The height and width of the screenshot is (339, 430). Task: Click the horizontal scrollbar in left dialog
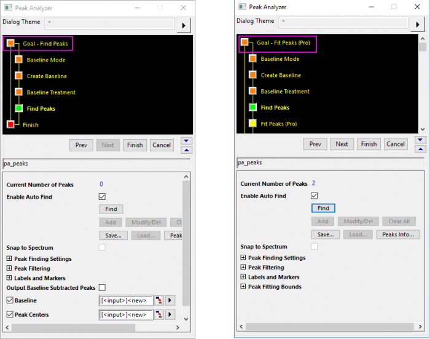92,327
